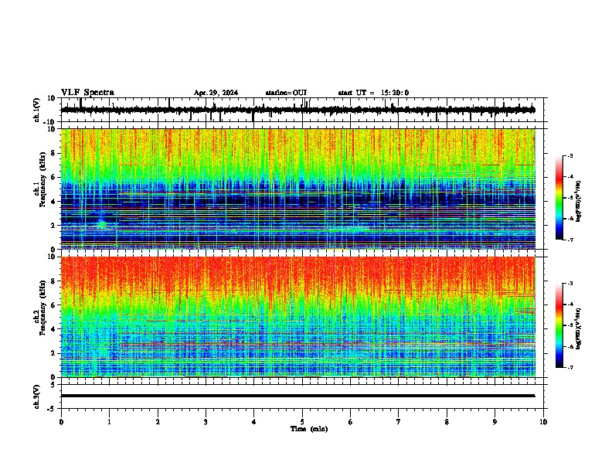Click the ch.1 "Frequency (kHz)" axis label
This screenshot has height=473, width=612.
43,180
